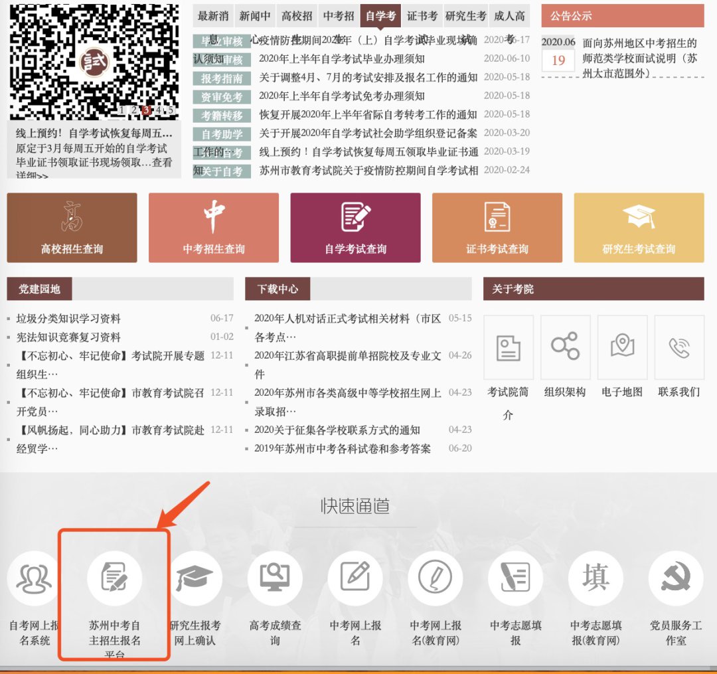Open 市教育考试院召开党员 article
717x674 pixels.
(111, 402)
